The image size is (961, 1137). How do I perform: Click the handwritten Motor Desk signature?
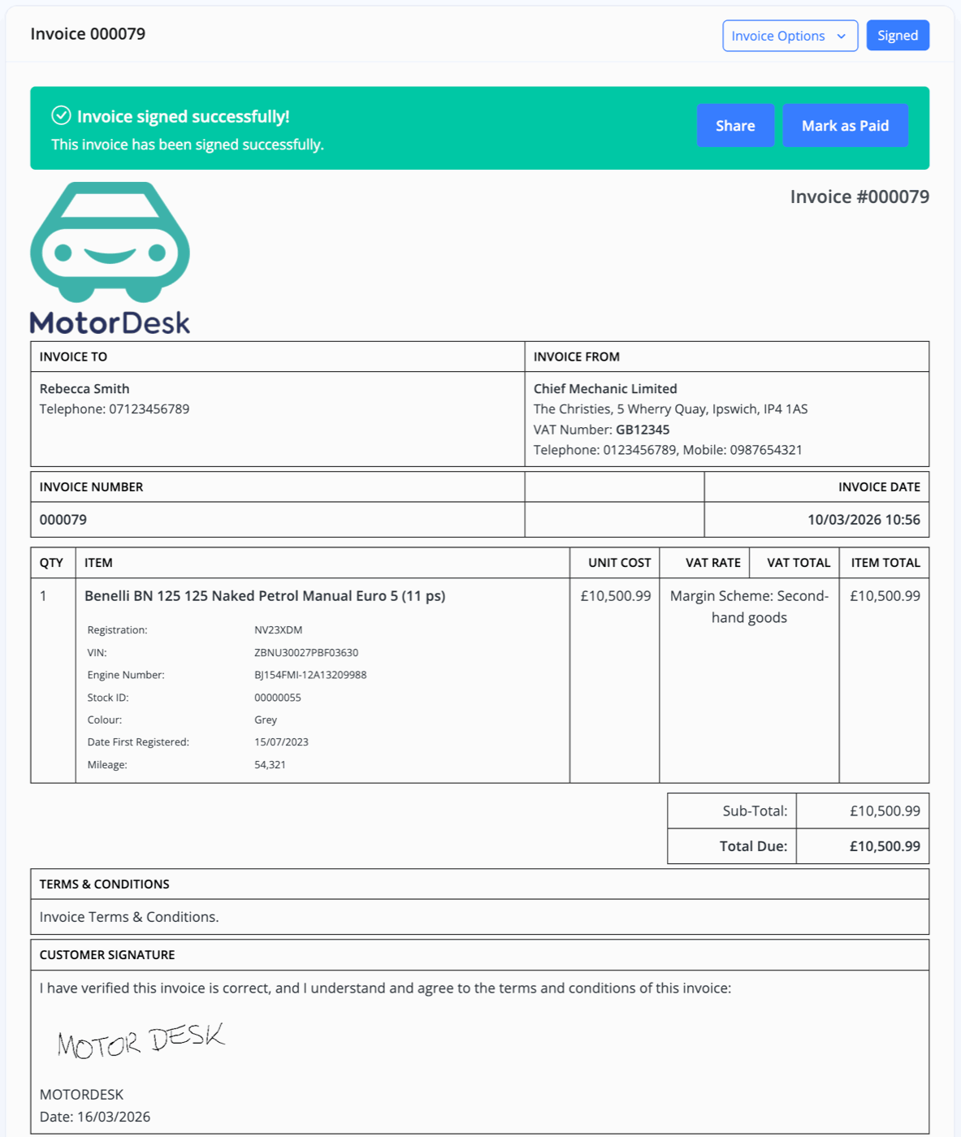[141, 1040]
